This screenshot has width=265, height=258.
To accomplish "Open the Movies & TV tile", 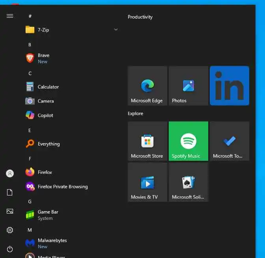I will point(147,182).
